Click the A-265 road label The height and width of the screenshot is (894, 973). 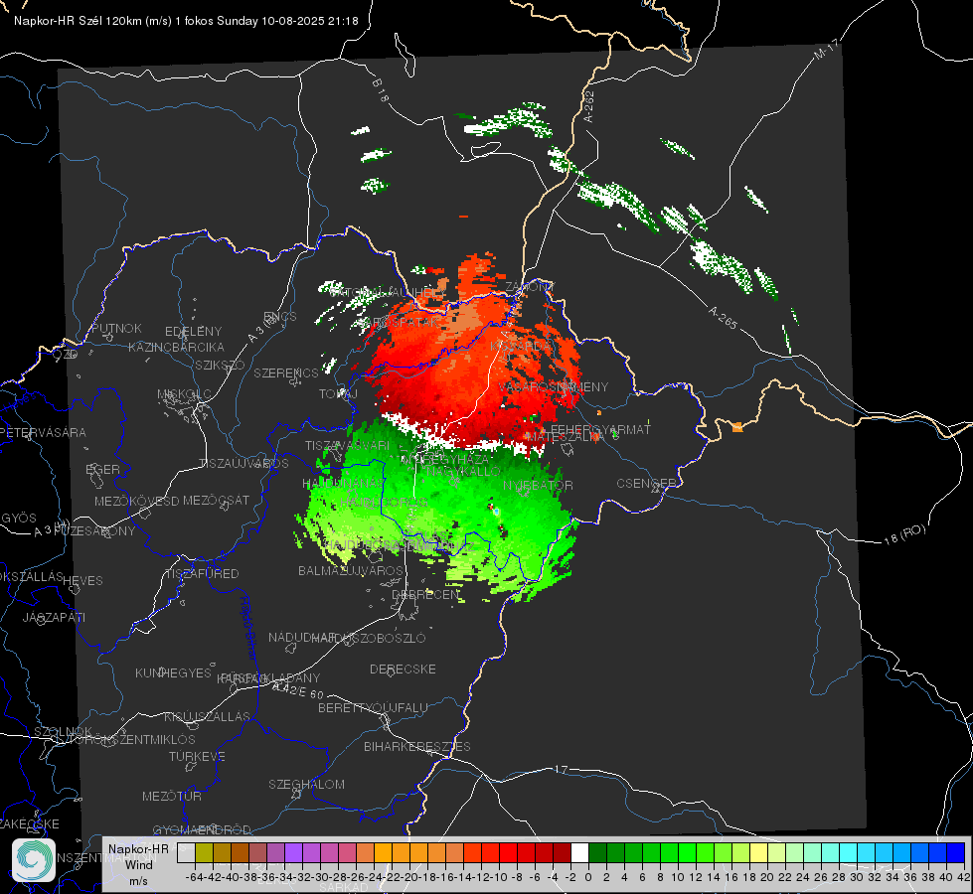tap(723, 317)
